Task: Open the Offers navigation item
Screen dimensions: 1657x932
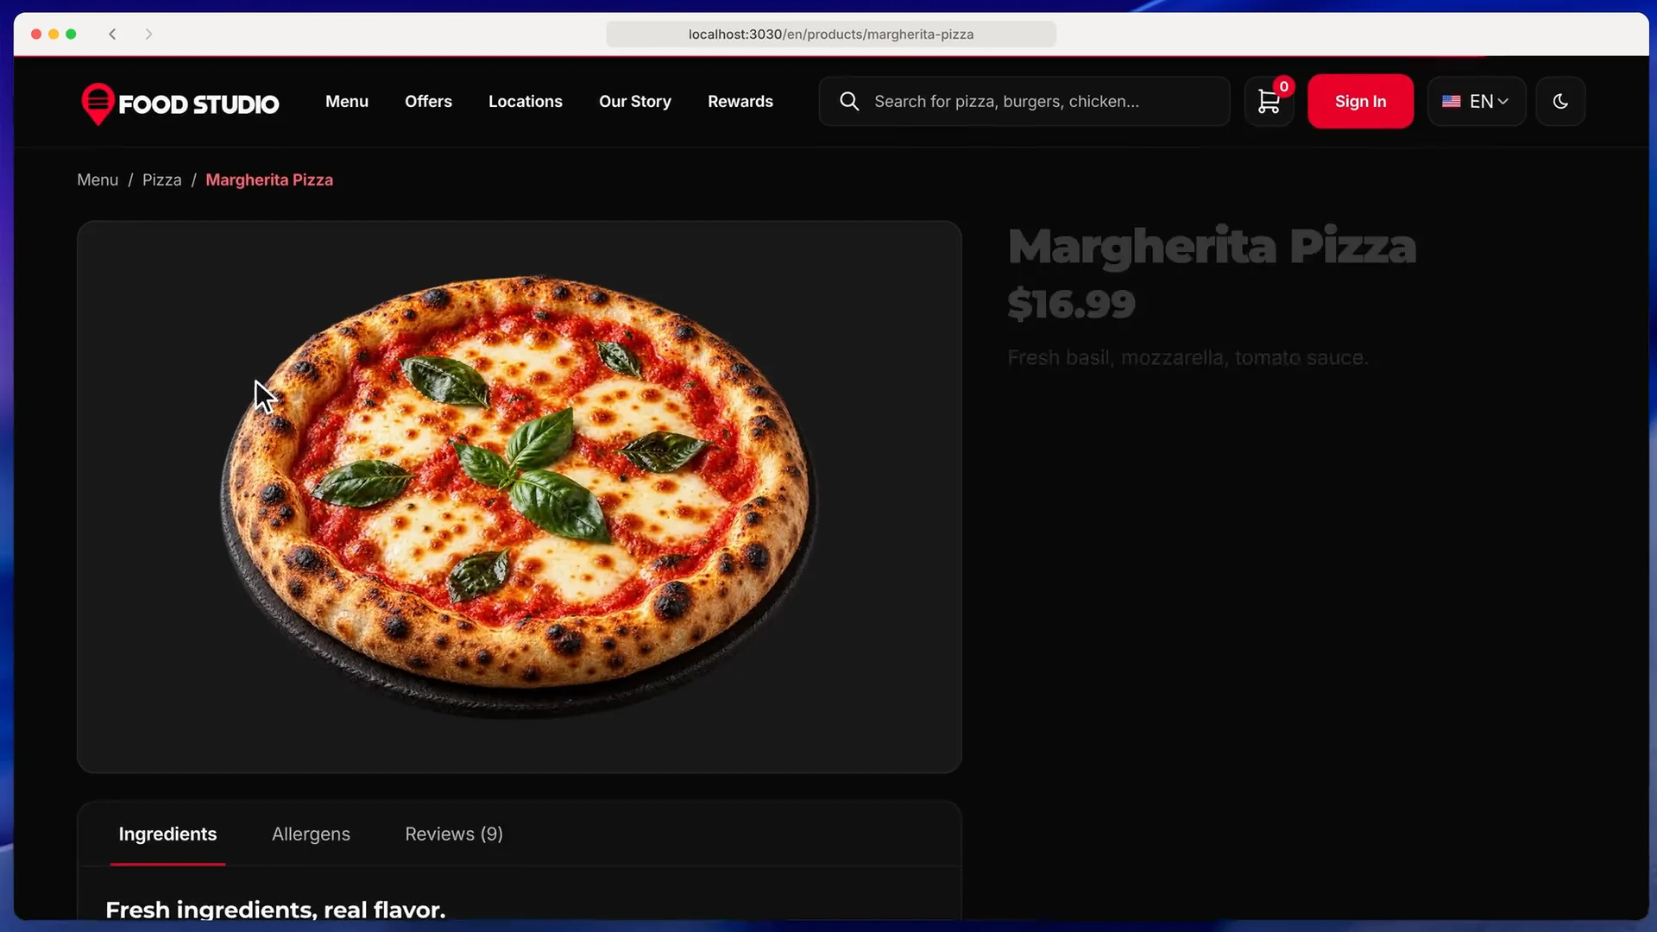Action: click(x=428, y=101)
